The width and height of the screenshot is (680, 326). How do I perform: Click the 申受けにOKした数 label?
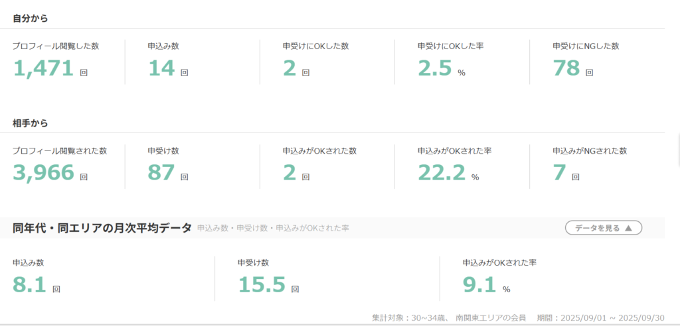315,46
